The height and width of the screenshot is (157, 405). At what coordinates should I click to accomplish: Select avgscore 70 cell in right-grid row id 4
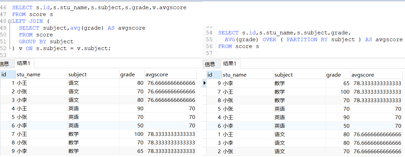pos(377,117)
